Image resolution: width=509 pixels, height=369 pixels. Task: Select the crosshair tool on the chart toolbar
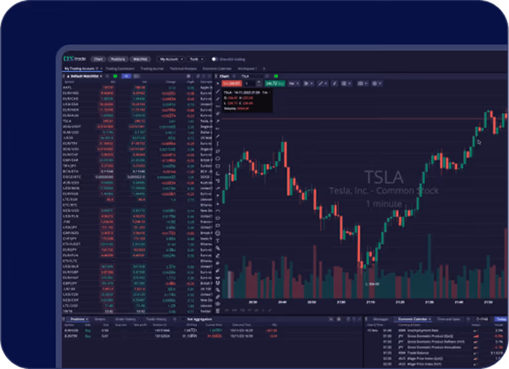pyautogui.click(x=217, y=92)
